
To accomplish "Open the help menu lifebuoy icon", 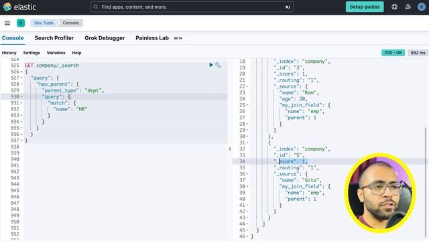I will (394, 7).
